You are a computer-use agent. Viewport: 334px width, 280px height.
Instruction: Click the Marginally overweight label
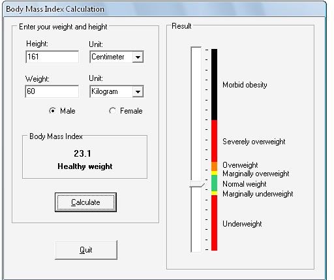256,174
